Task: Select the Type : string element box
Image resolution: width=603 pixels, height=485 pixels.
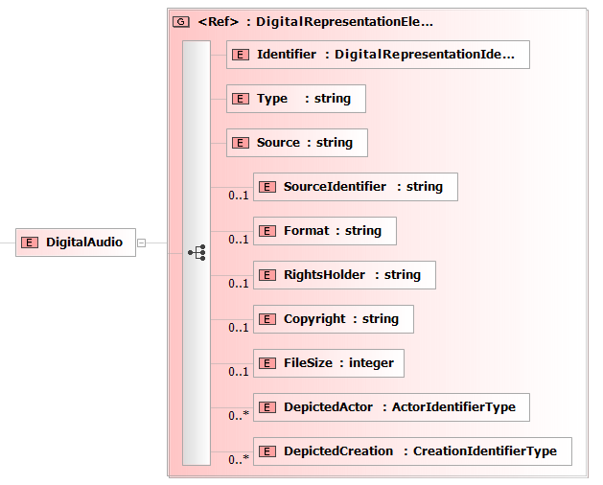Action: click(295, 99)
